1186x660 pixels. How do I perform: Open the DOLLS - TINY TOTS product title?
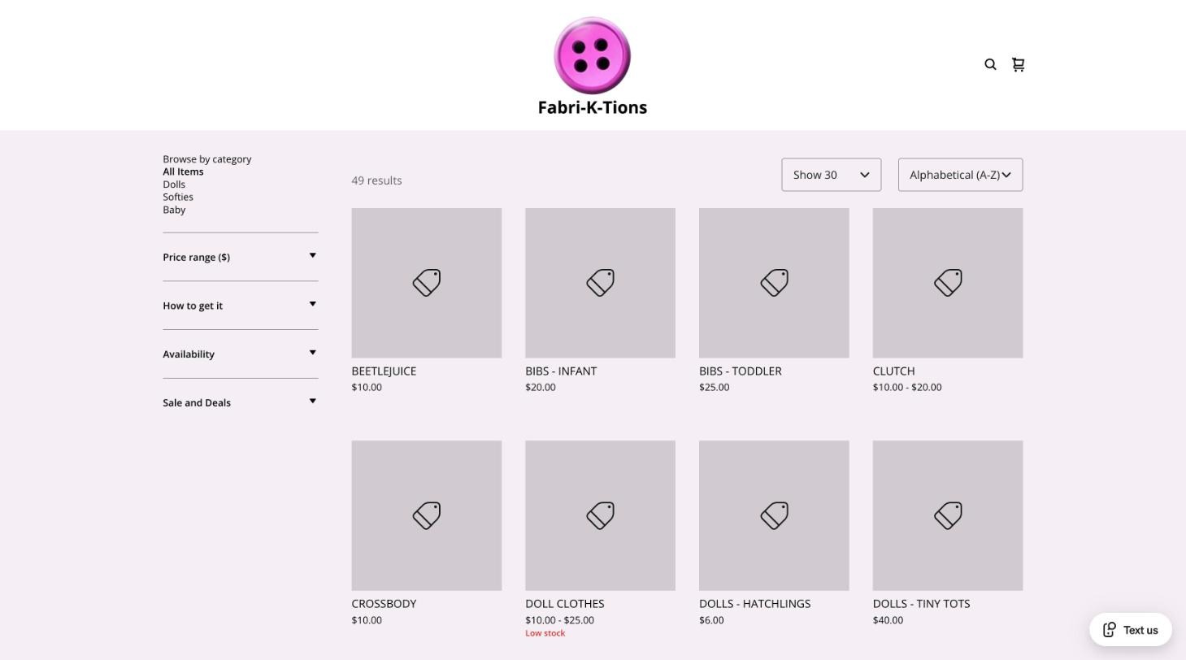[921, 604]
